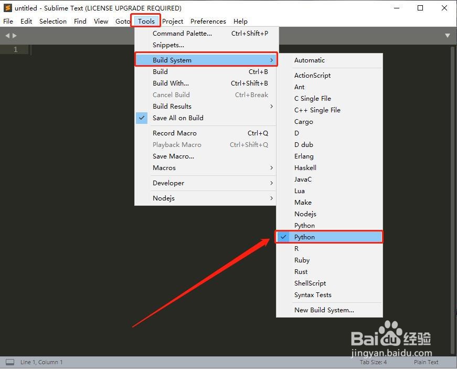This screenshot has width=457, height=369.
Task: Select Ant build system
Action: click(x=330, y=87)
